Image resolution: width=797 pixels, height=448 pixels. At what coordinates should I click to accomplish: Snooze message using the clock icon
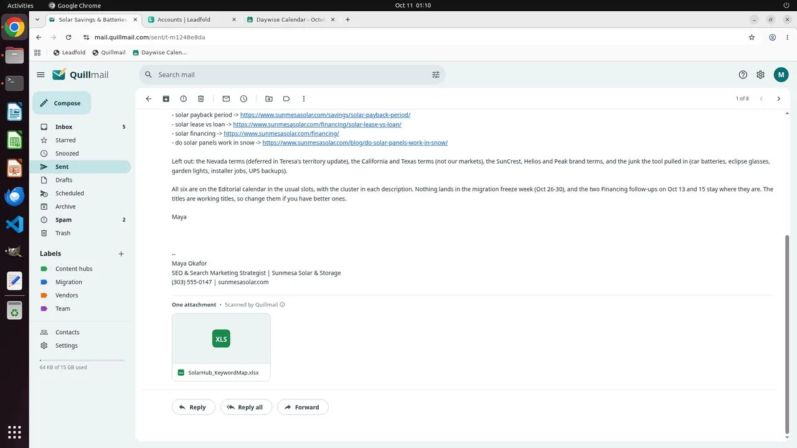click(243, 99)
